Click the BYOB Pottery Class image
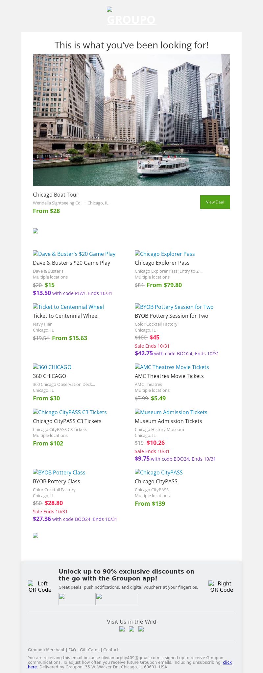The height and width of the screenshot is (673, 263). [59, 472]
